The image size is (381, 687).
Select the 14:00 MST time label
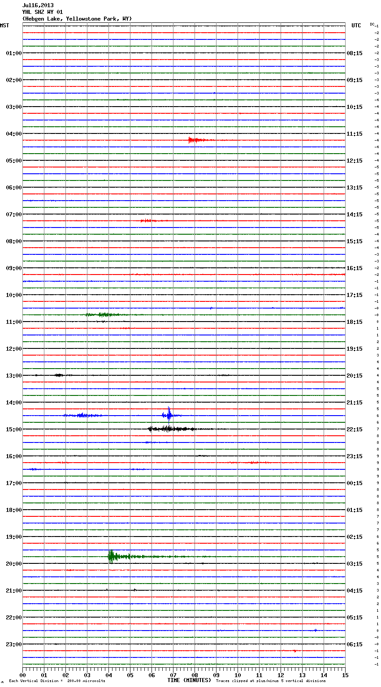14,403
